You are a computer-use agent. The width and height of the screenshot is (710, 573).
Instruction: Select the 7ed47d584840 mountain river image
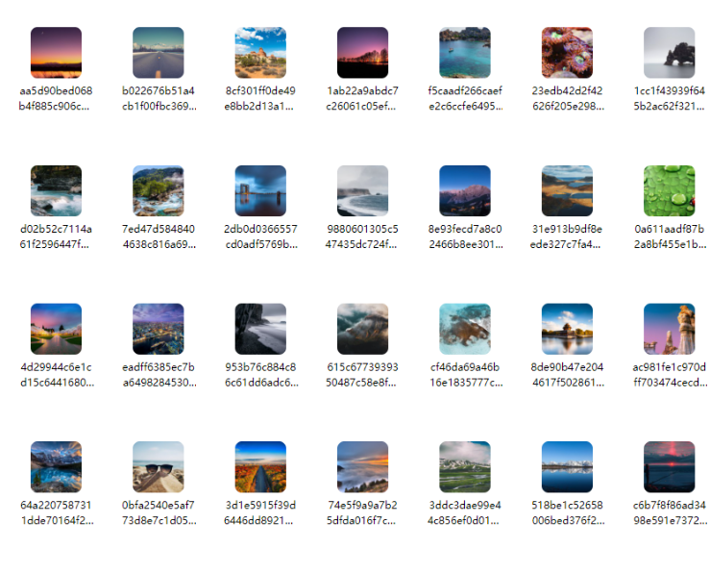pos(158,190)
